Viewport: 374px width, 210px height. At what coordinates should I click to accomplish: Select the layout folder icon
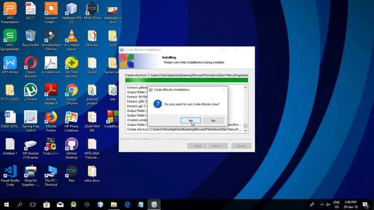click(92, 65)
